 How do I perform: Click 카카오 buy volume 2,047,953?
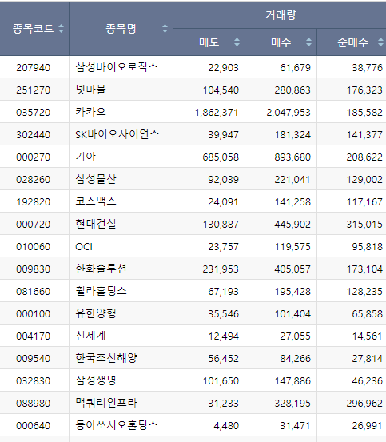coord(289,113)
